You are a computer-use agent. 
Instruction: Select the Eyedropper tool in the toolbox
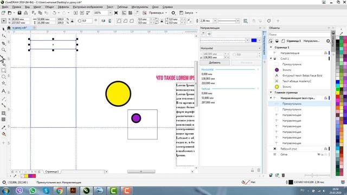pyautogui.click(x=4, y=128)
